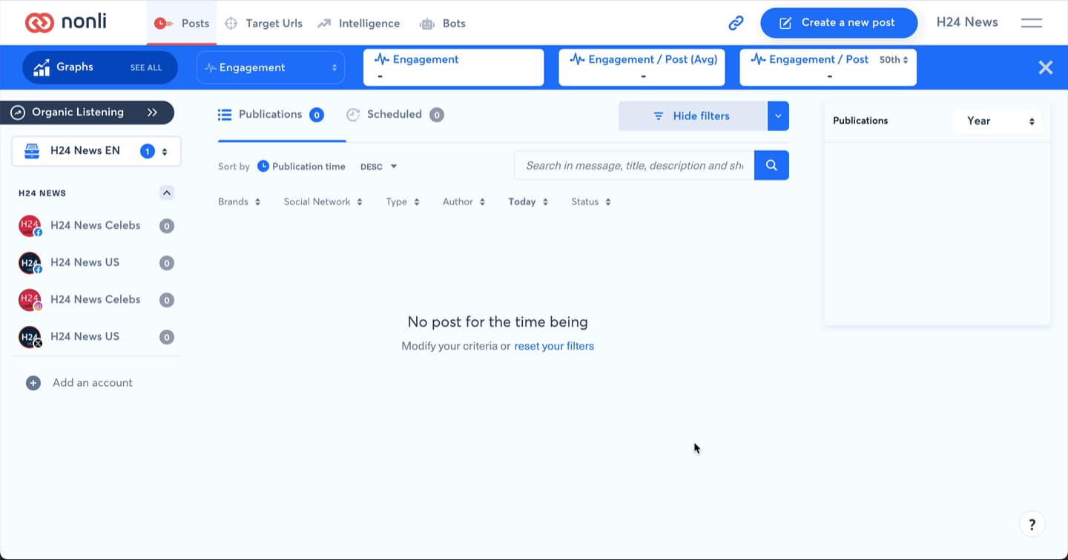Viewport: 1068px width, 560px height.
Task: Click the Publication time sort label
Action: pos(309,167)
